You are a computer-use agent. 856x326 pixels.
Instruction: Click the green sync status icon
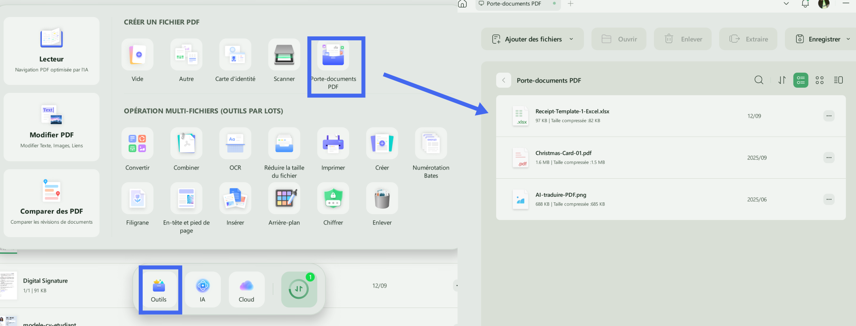click(299, 289)
